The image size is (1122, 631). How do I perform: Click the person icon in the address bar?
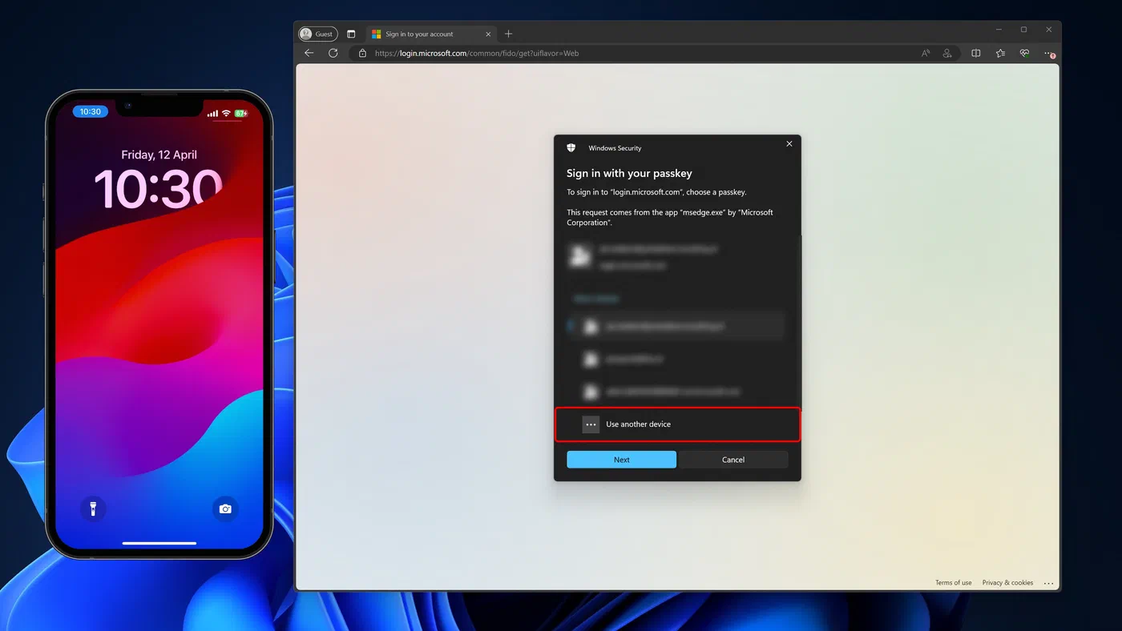tap(947, 54)
